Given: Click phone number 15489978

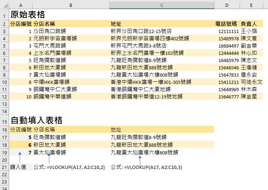Looking at the screenshot, I should (229, 39).
